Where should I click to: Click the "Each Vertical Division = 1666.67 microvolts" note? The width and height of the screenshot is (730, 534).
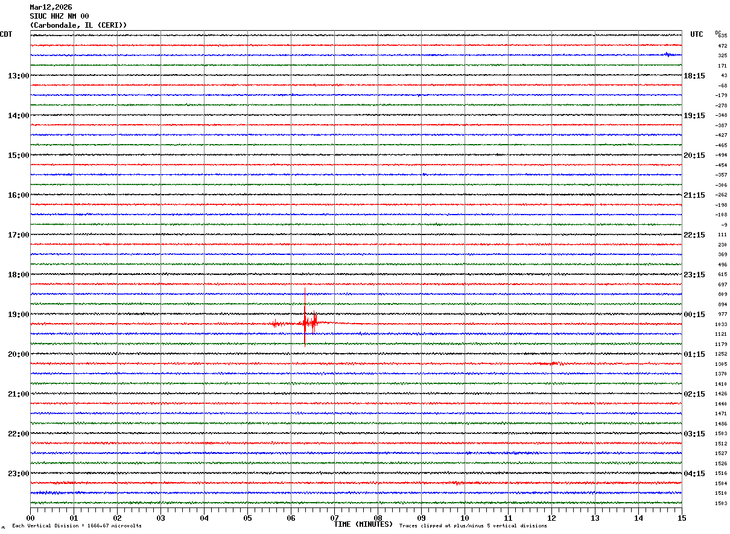tap(77, 526)
